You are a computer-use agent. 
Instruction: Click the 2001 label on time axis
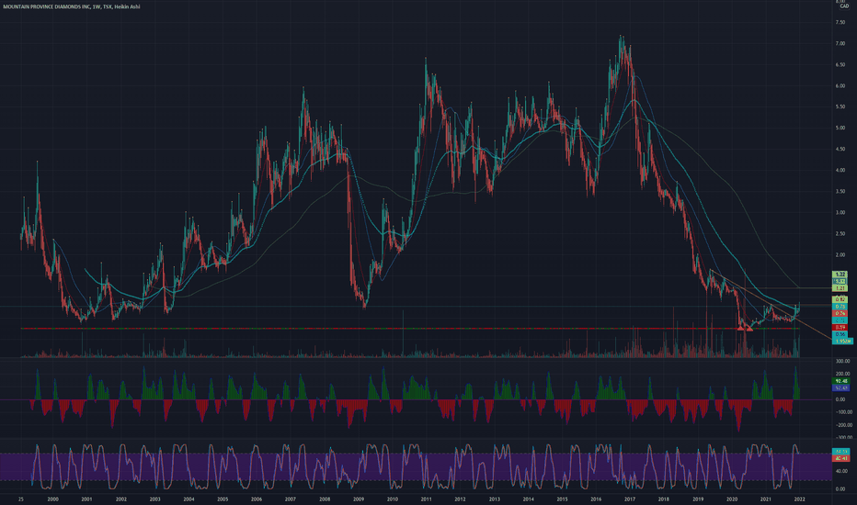click(x=86, y=499)
